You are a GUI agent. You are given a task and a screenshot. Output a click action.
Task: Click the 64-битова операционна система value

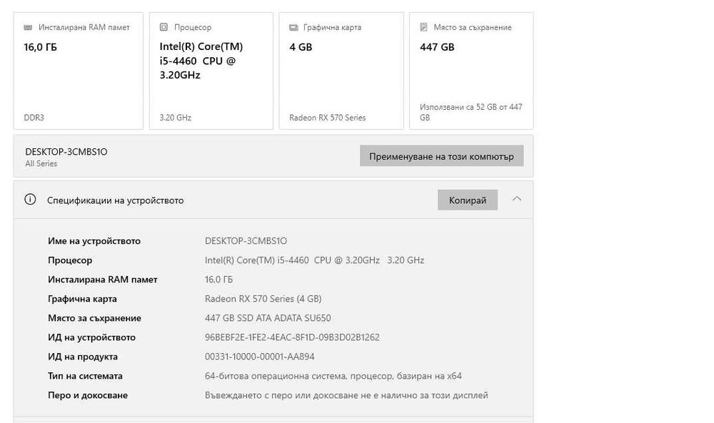click(333, 376)
